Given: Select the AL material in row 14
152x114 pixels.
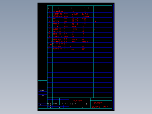Looking at the screenshot, I should click(82, 44).
